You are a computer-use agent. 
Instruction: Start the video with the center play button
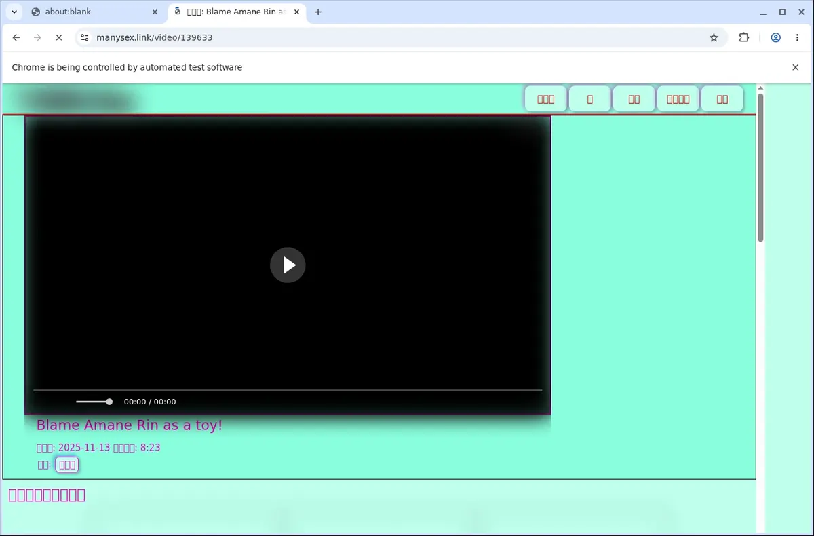[288, 265]
